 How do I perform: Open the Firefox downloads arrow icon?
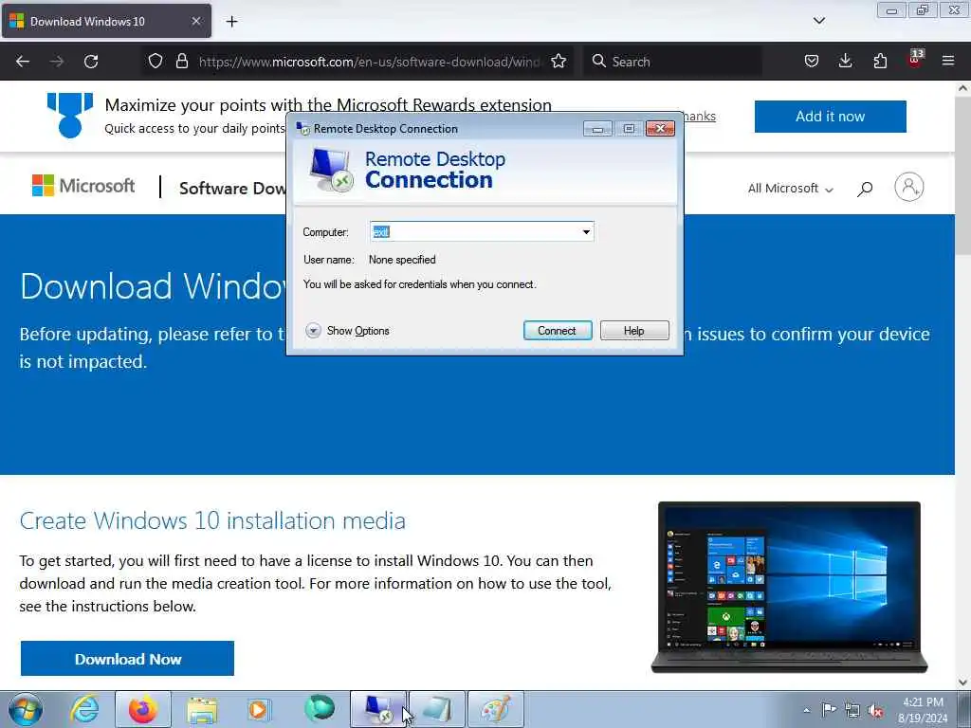845,62
